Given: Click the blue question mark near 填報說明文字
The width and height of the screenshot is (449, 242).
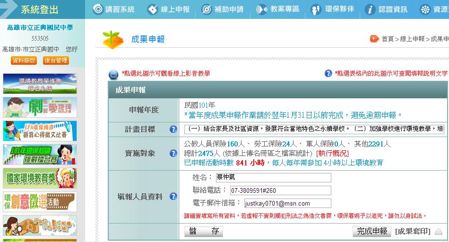Looking at the screenshot, I should point(328,74).
